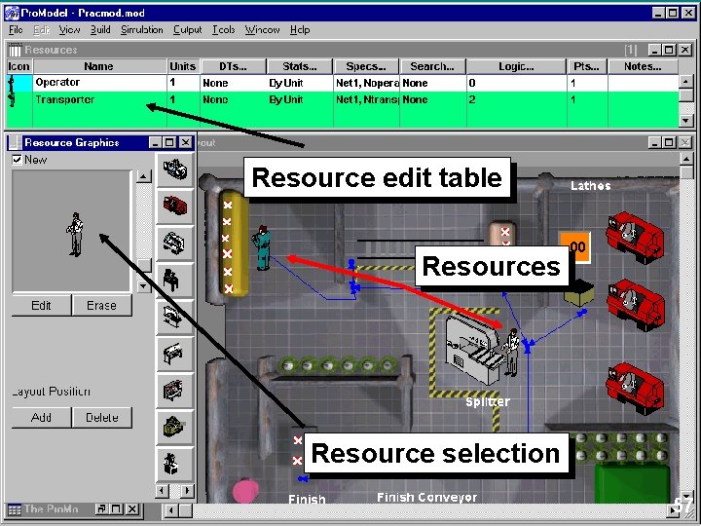Click the Specs... column header button

366,66
